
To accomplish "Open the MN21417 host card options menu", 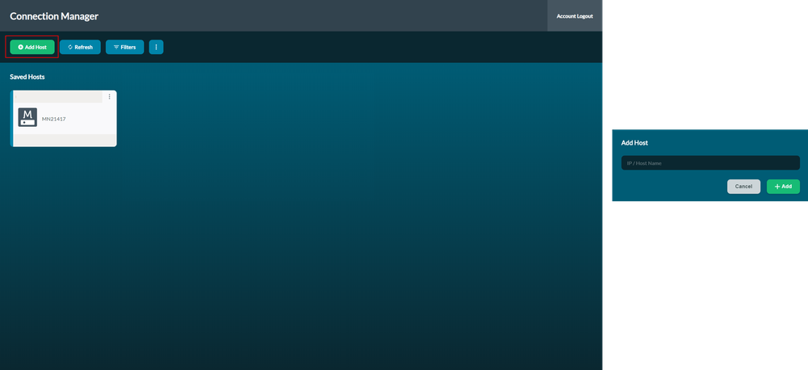I will click(x=109, y=96).
